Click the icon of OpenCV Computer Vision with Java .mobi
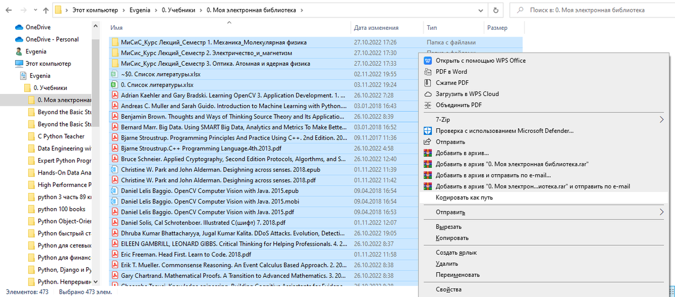675x297 pixels. click(x=115, y=201)
